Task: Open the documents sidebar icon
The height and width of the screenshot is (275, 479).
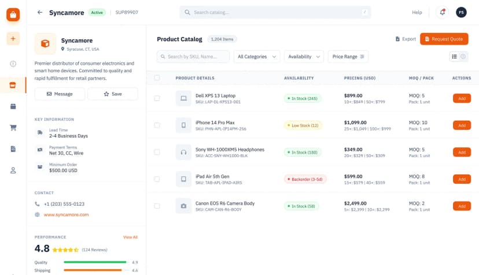Action: pos(13,149)
